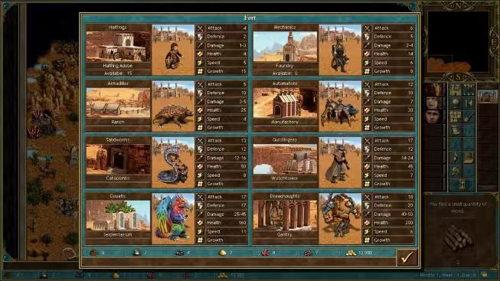
Task: Select the Mechanics creature portrait
Action: (340, 50)
